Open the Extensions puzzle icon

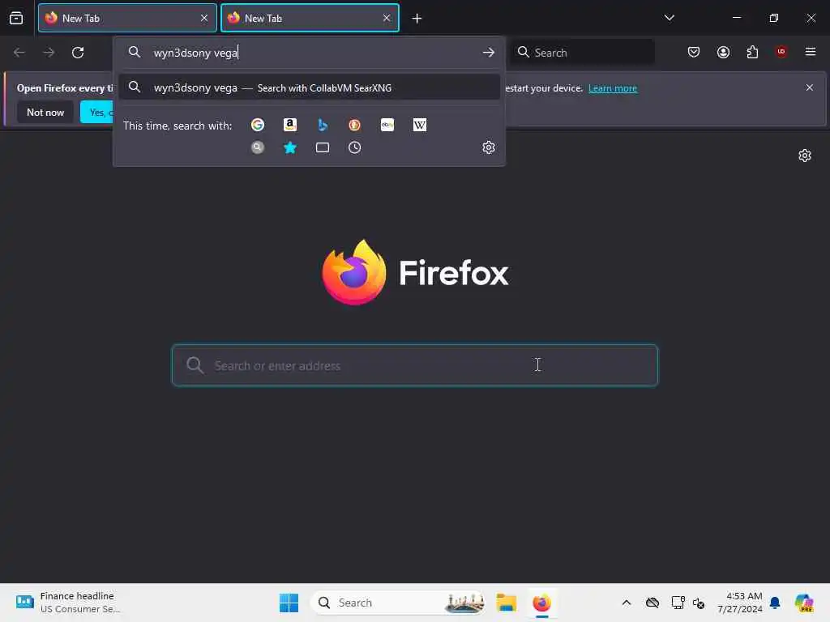[752, 52]
